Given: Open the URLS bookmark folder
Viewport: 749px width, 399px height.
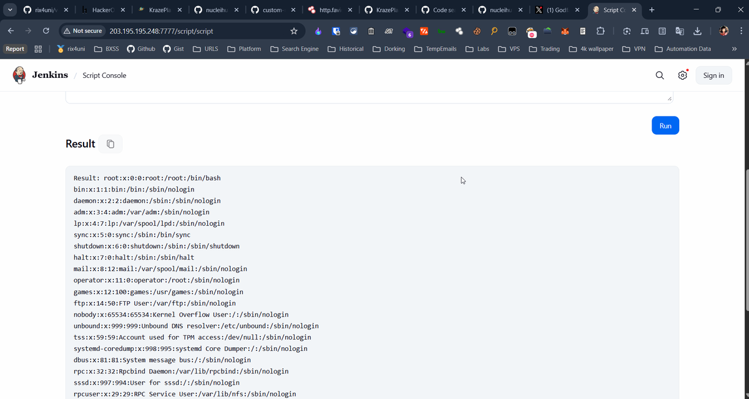Looking at the screenshot, I should pyautogui.click(x=205, y=49).
